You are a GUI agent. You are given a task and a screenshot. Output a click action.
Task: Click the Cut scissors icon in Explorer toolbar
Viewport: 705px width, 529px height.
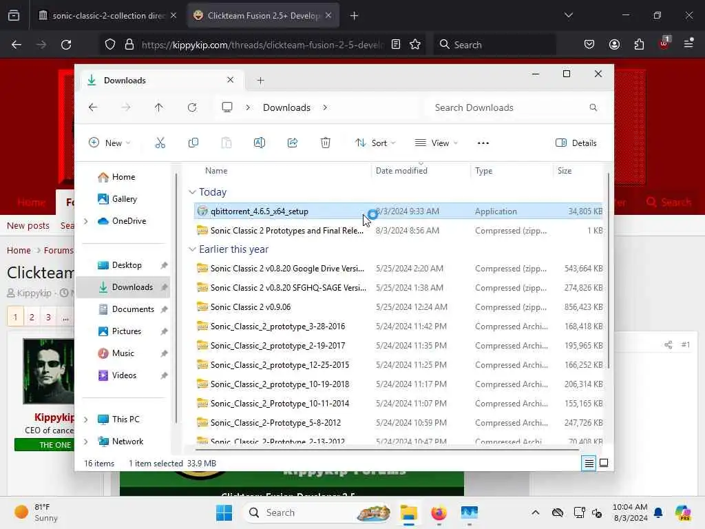tap(160, 143)
